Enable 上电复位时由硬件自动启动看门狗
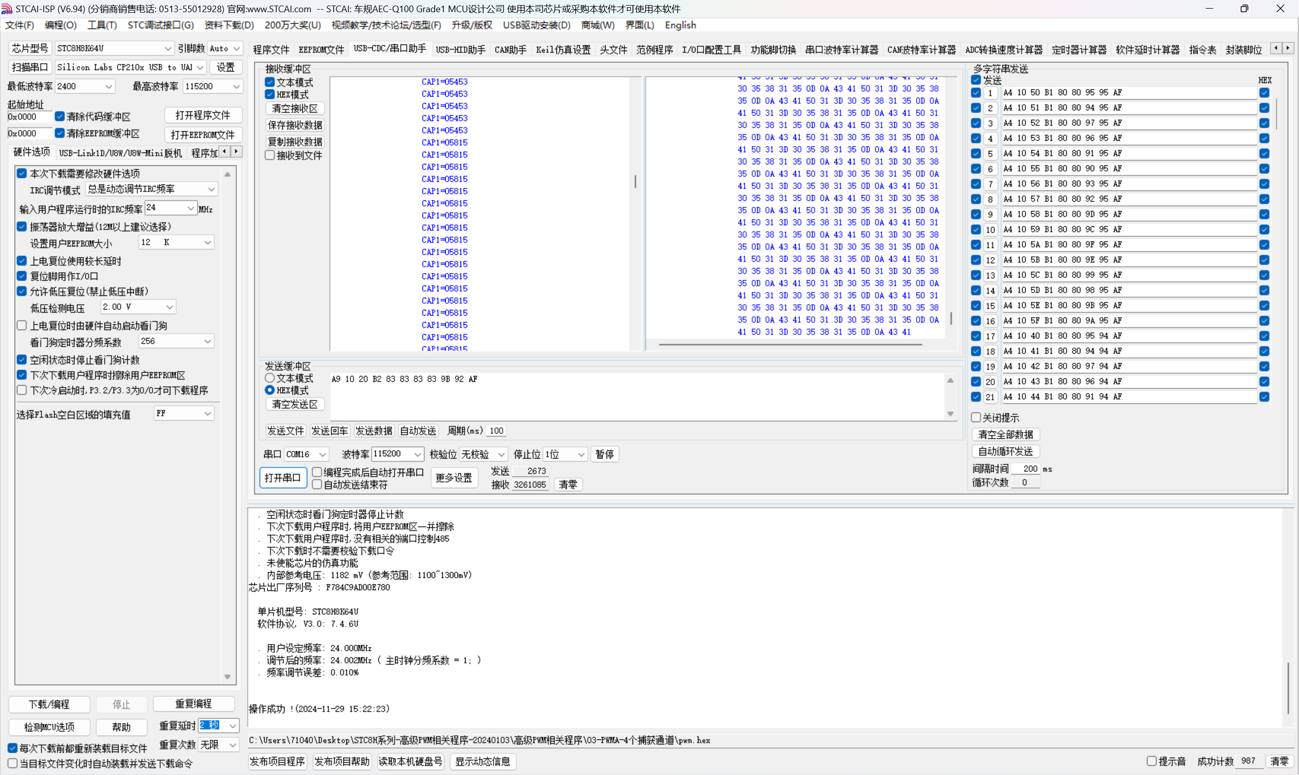This screenshot has height=775, width=1299. pos(21,325)
